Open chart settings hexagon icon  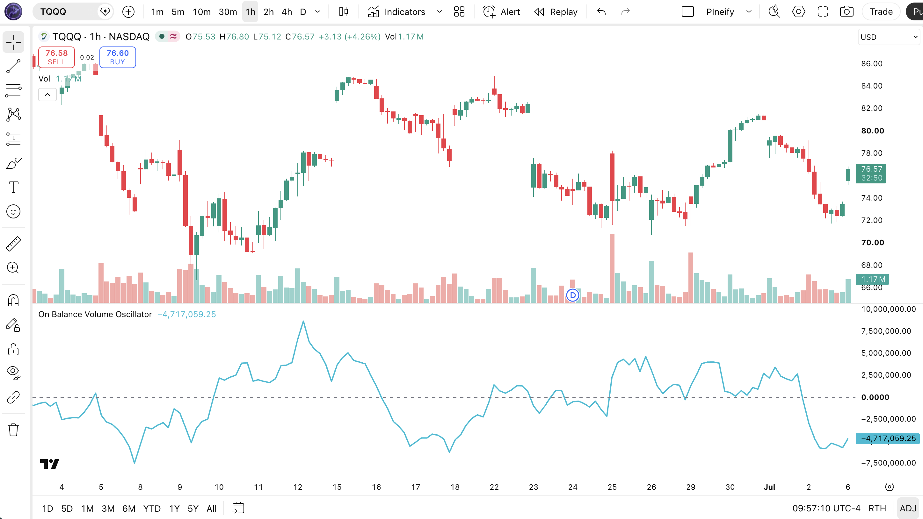pyautogui.click(x=799, y=12)
